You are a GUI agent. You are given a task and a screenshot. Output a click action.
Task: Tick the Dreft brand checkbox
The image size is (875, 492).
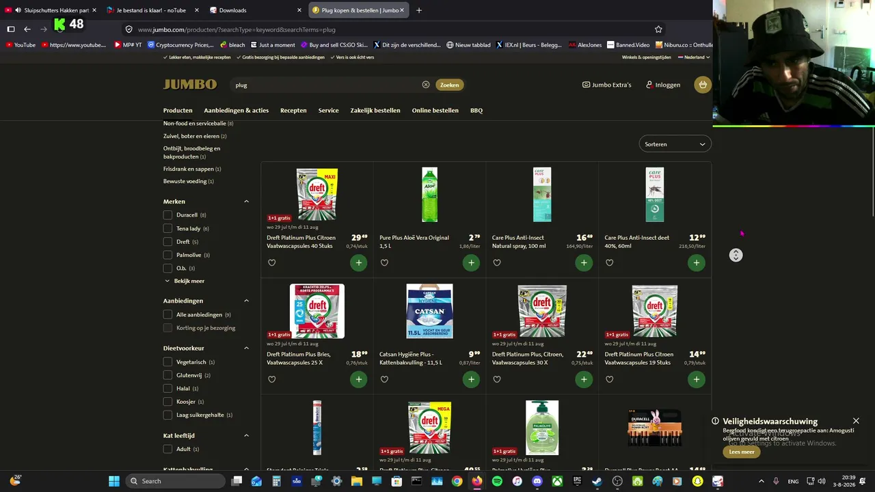167,242
